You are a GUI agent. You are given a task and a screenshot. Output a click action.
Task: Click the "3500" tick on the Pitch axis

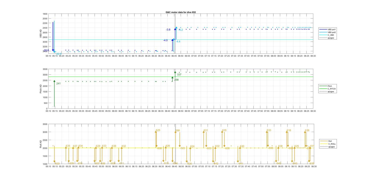pos(45,69)
